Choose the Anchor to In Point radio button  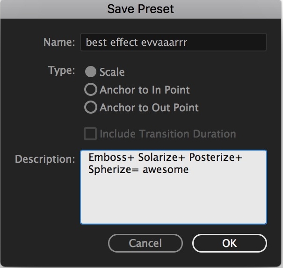[x=91, y=89]
